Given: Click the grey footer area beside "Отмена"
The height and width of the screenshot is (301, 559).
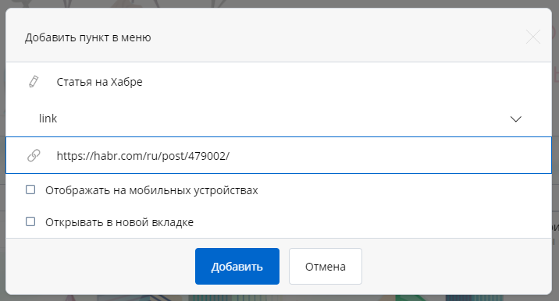Looking at the screenshot, I should (x=456, y=266).
